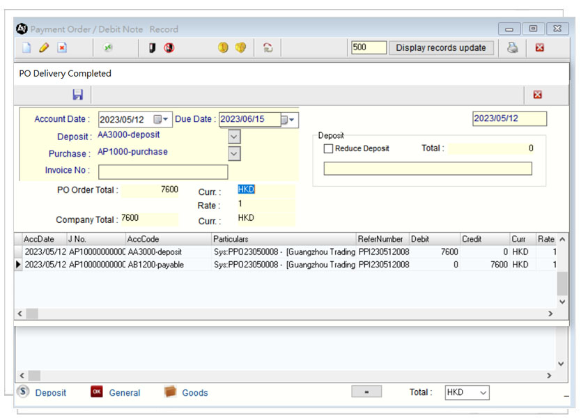Open the General option at bottom bar
This screenshot has height=418, width=588.
115,392
